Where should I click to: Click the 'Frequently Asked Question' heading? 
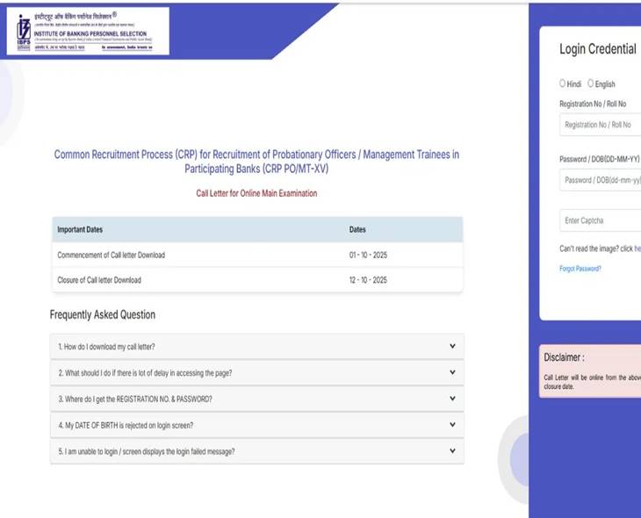(x=103, y=314)
